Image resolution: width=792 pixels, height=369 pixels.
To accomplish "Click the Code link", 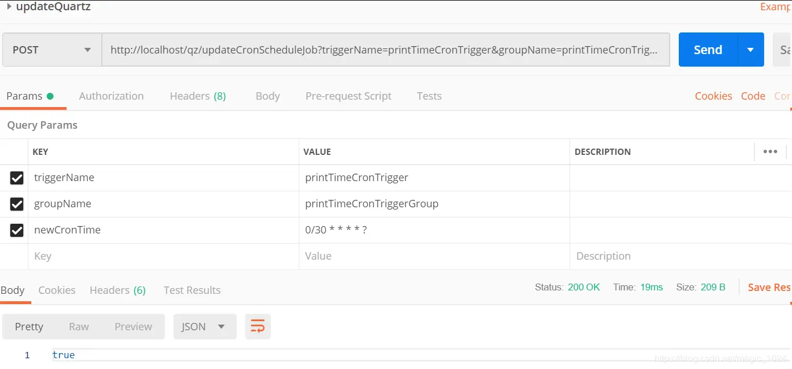I will point(753,96).
